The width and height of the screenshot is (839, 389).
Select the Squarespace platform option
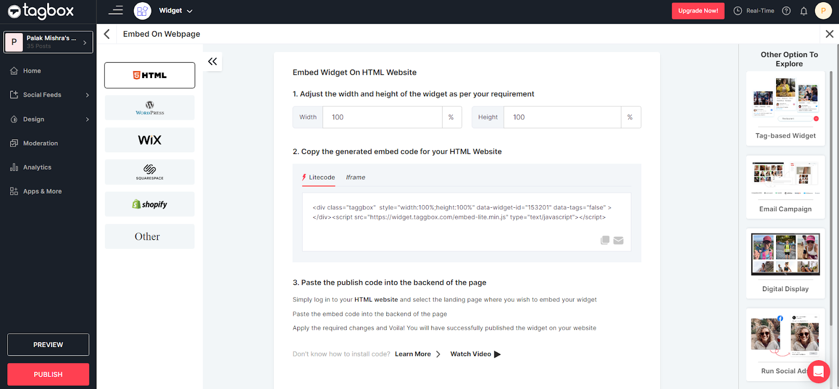pos(149,172)
